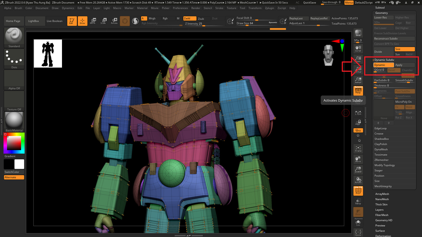
Task: Toggle the Zadd mode
Action: (x=190, y=18)
